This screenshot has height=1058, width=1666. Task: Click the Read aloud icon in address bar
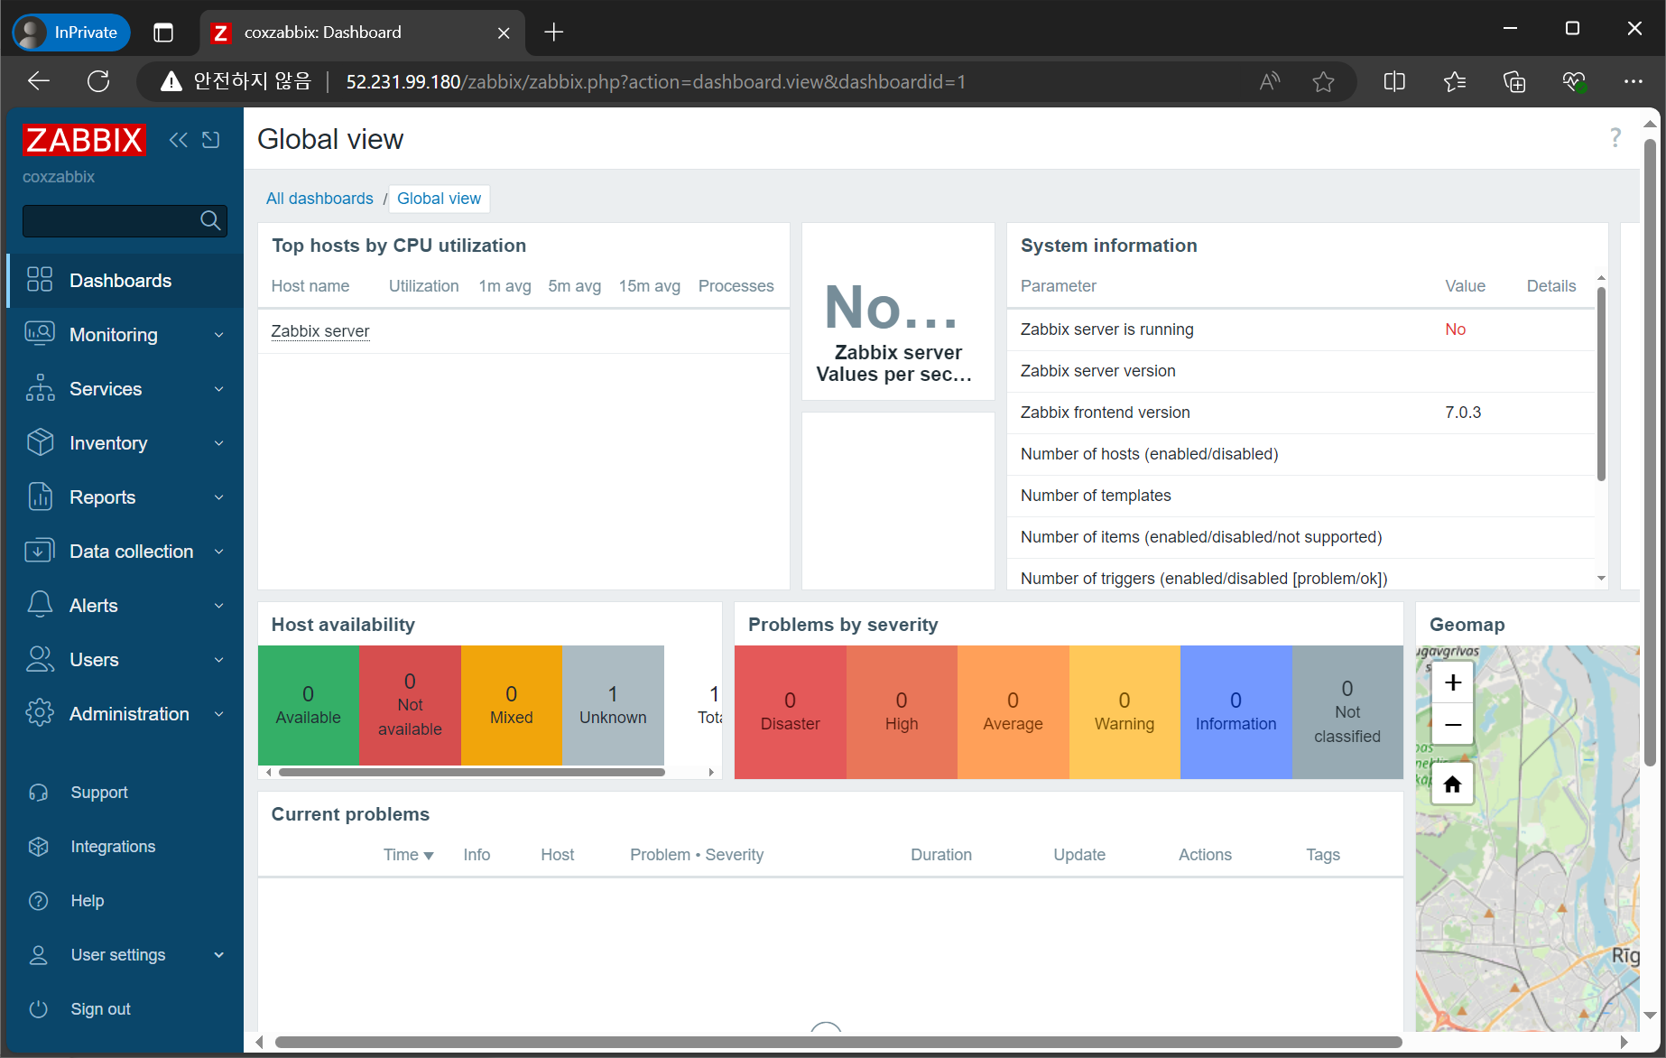pos(1269,82)
